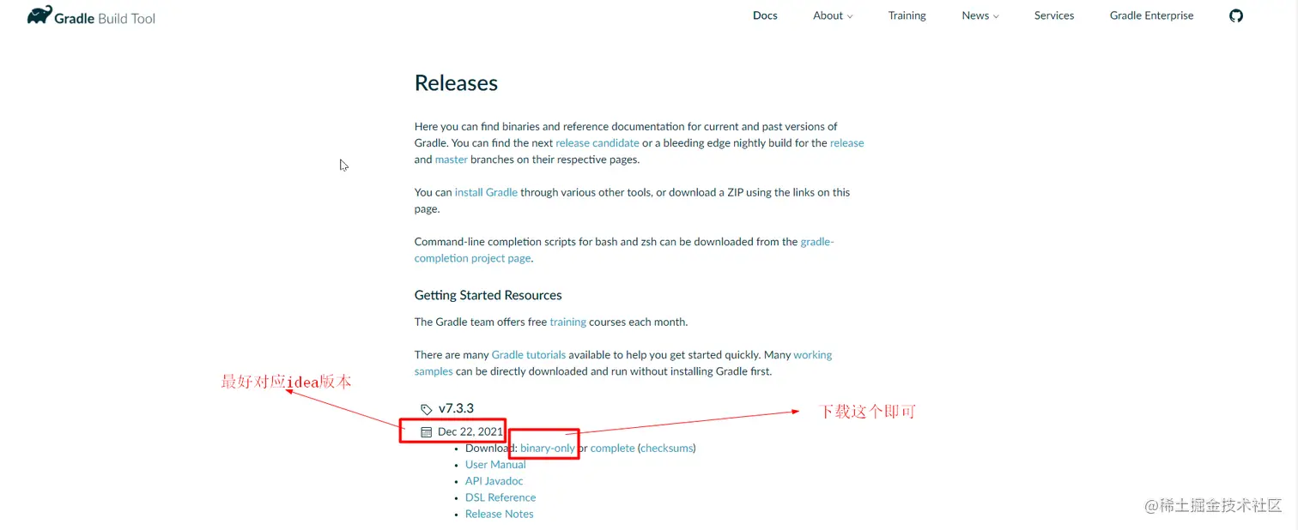Click the Releases page heading
This screenshot has width=1298, height=530.
click(456, 83)
